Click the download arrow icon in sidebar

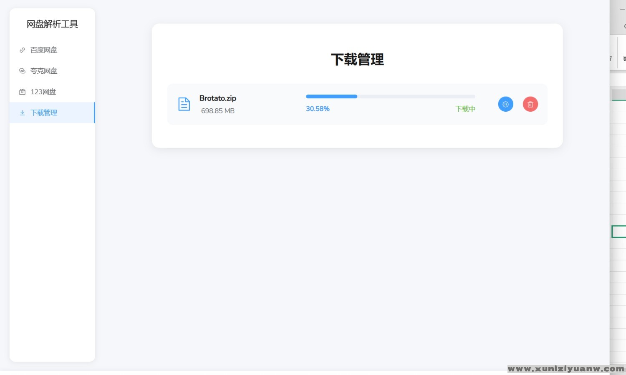(x=23, y=112)
